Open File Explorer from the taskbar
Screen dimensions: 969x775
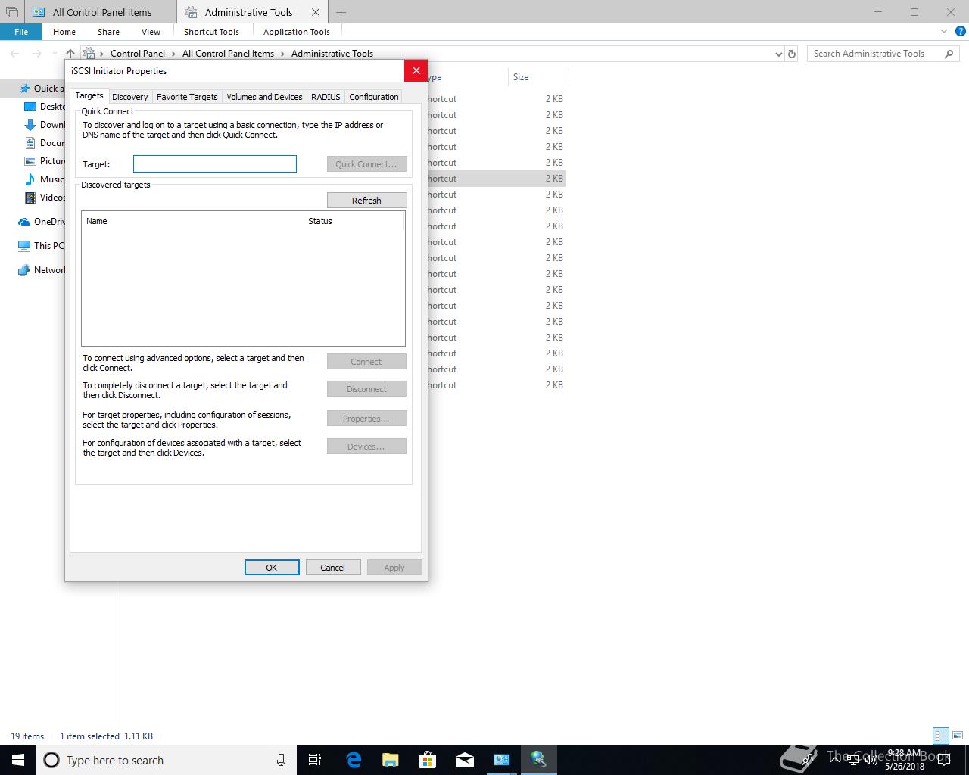390,760
